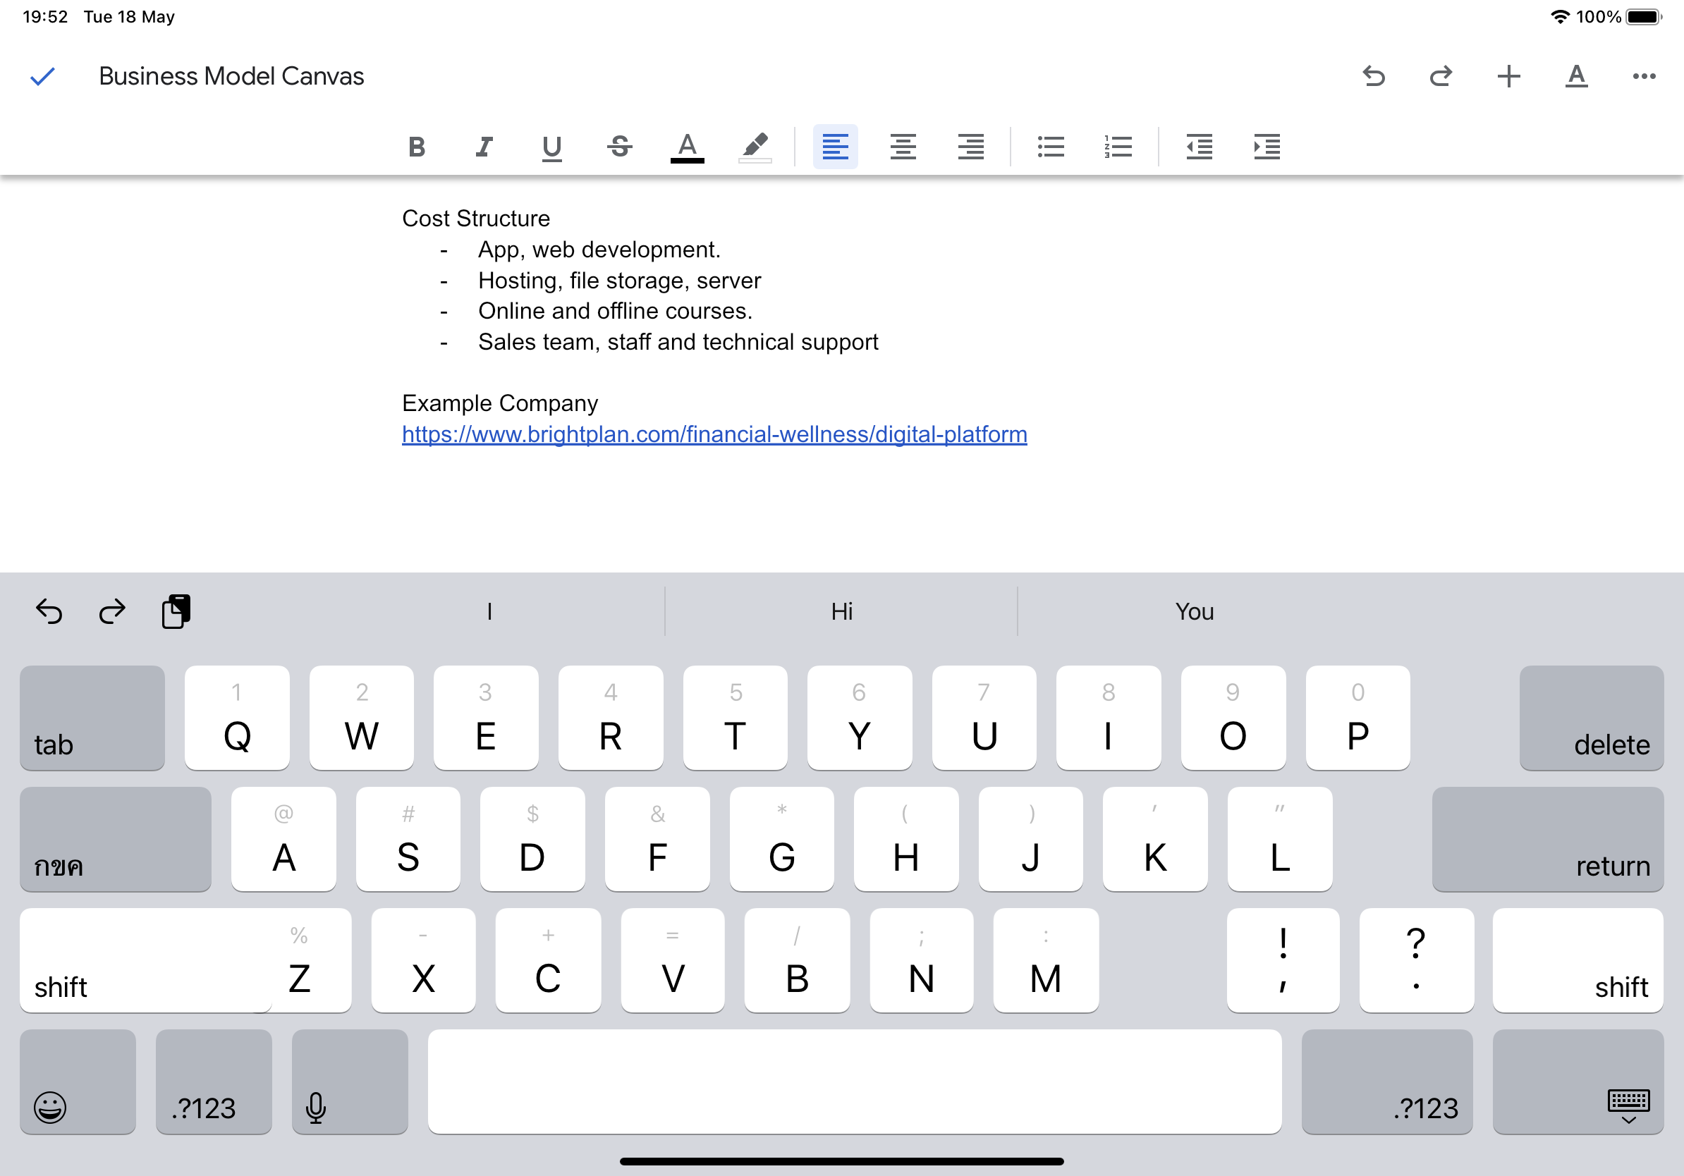Screen dimensions: 1684x1176
Task: Increase the paragraph indent
Action: tap(1267, 147)
